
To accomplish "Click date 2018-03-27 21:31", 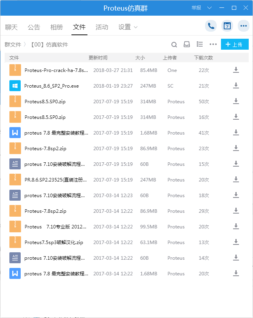I will 113,70.
